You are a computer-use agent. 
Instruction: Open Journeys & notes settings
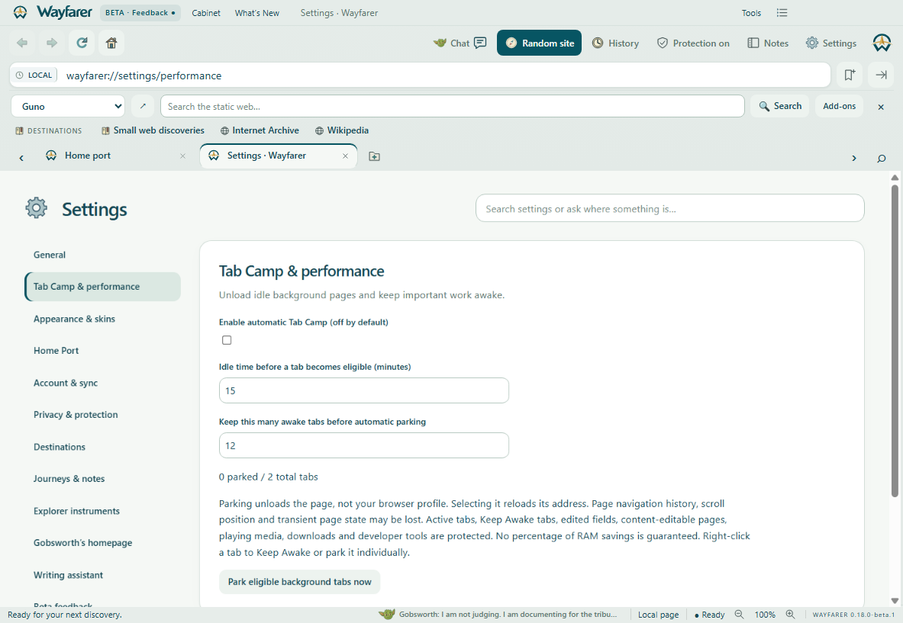(102, 479)
